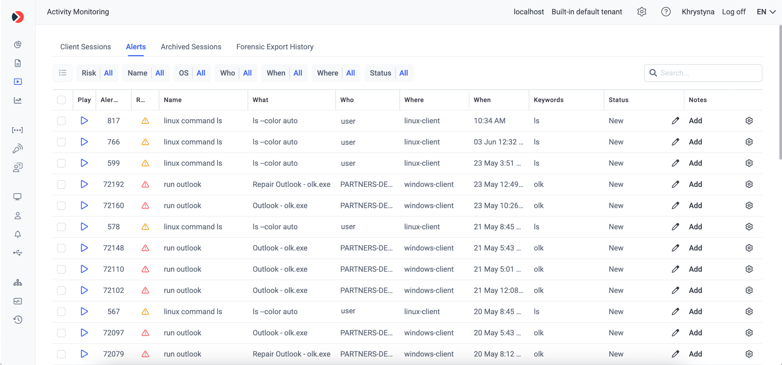The height and width of the screenshot is (365, 782).
Task: Open row settings gear for alert 766
Action: pos(749,142)
